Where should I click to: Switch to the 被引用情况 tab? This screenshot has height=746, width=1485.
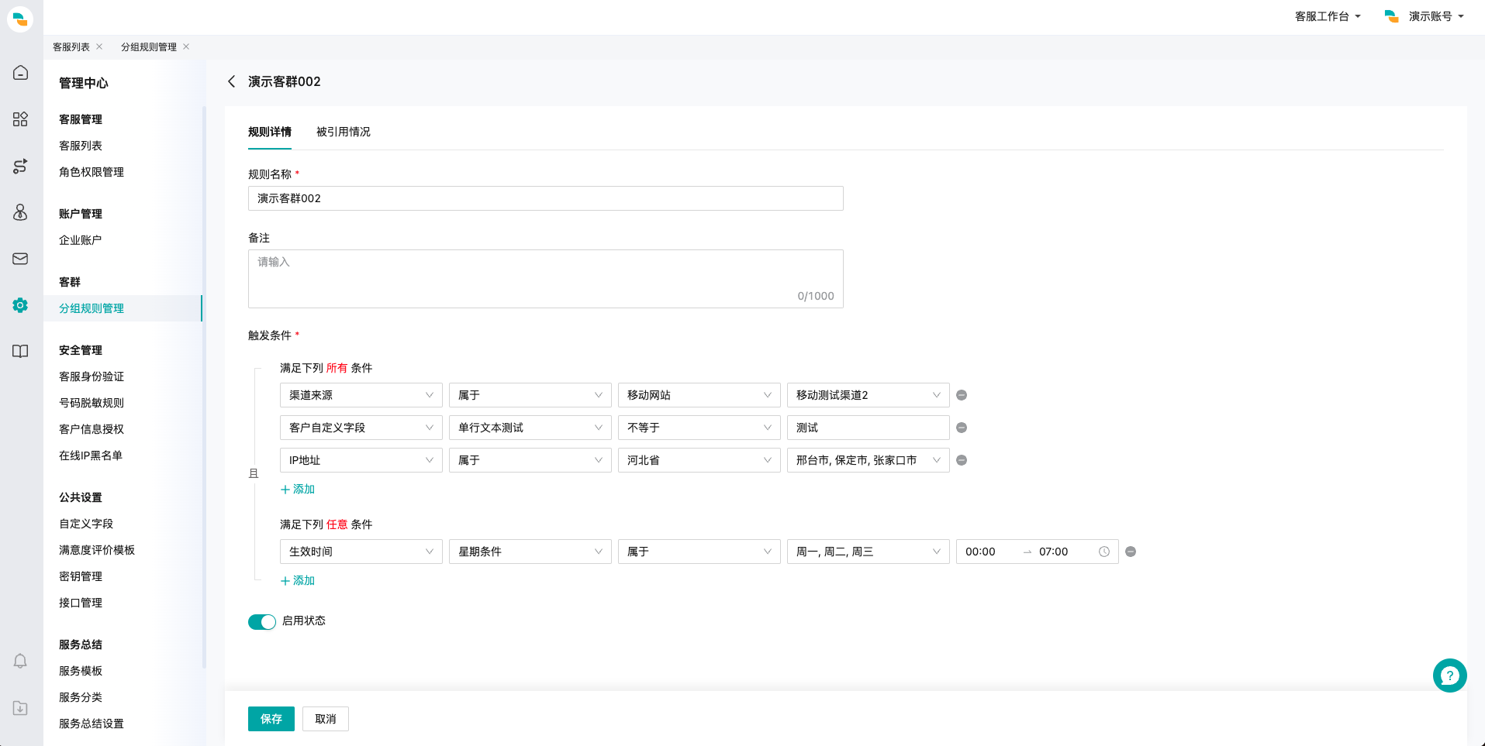pyautogui.click(x=344, y=132)
